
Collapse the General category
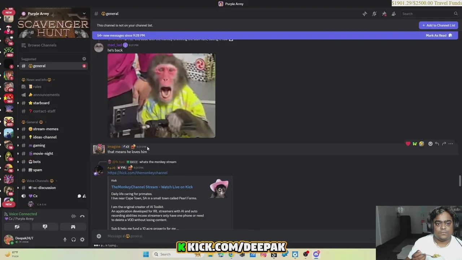click(x=34, y=122)
